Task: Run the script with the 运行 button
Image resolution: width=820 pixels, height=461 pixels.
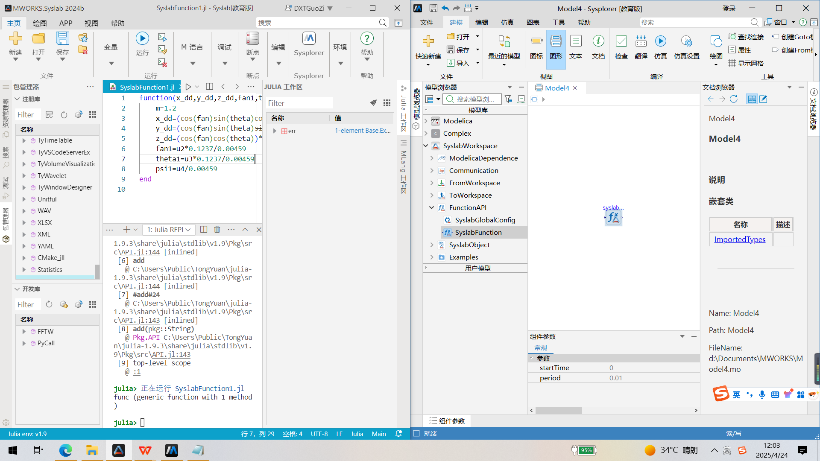Action: tap(142, 38)
